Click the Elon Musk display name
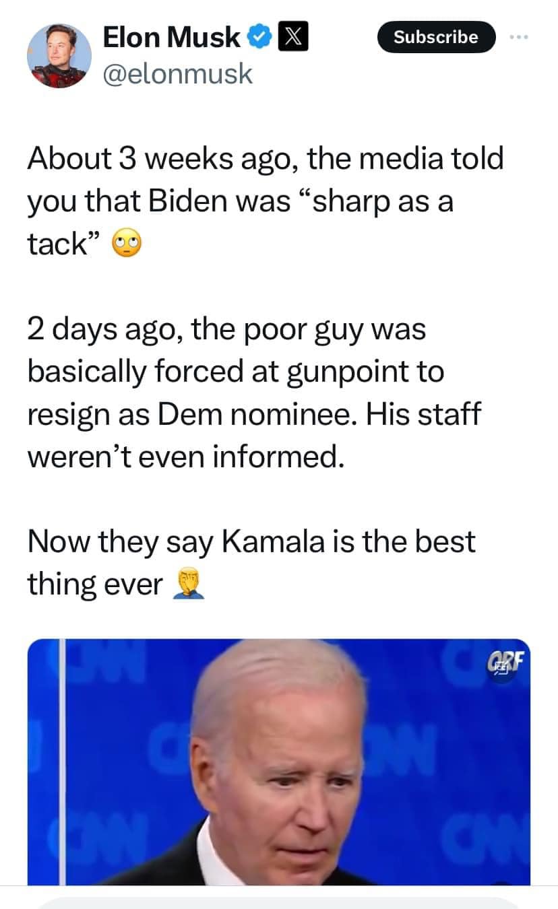Viewport: 558px width, 909px height. (x=171, y=38)
